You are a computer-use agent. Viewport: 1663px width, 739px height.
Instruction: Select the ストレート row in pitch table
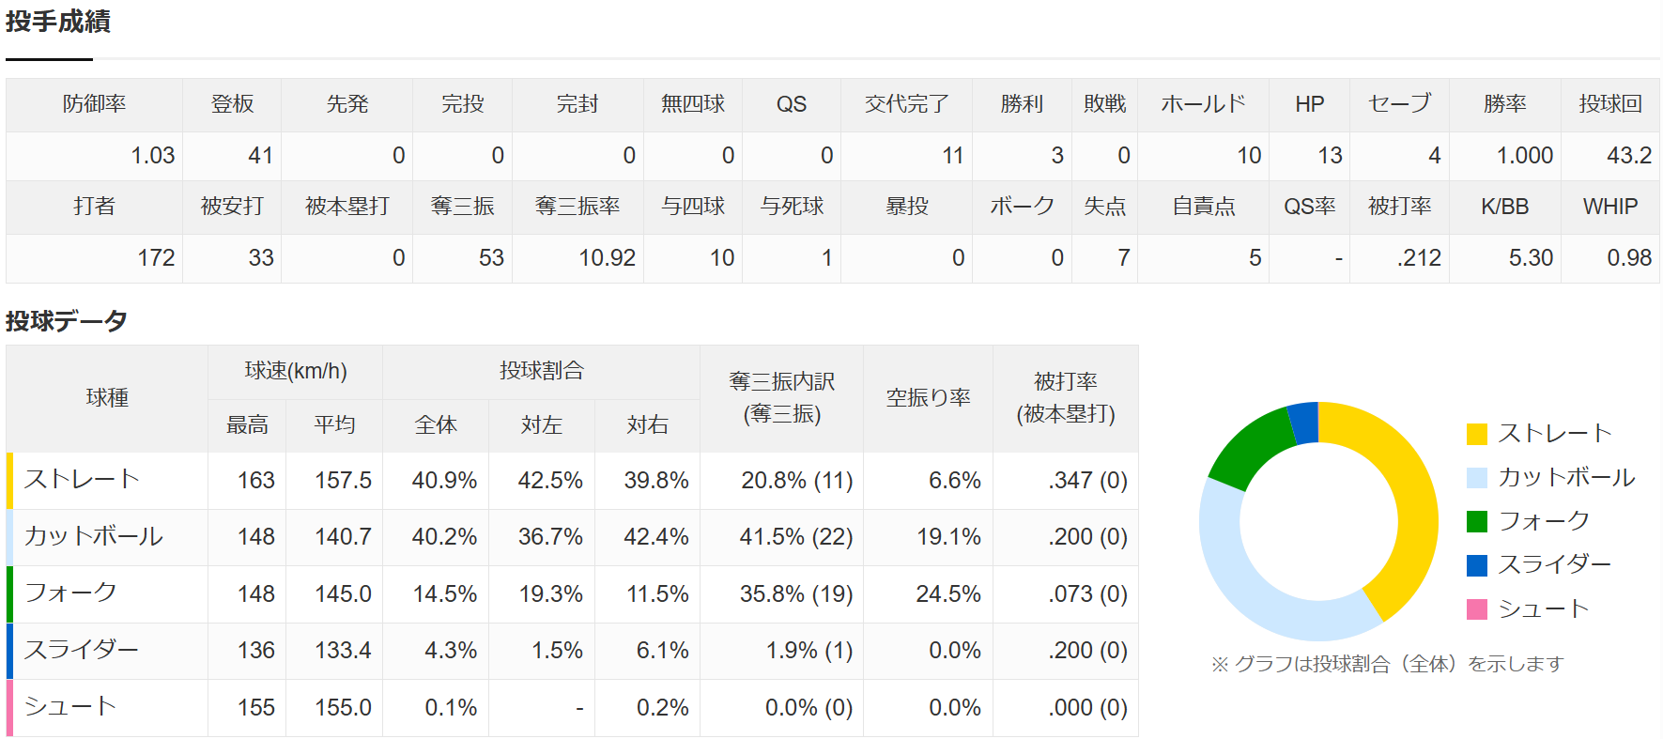coord(572,481)
